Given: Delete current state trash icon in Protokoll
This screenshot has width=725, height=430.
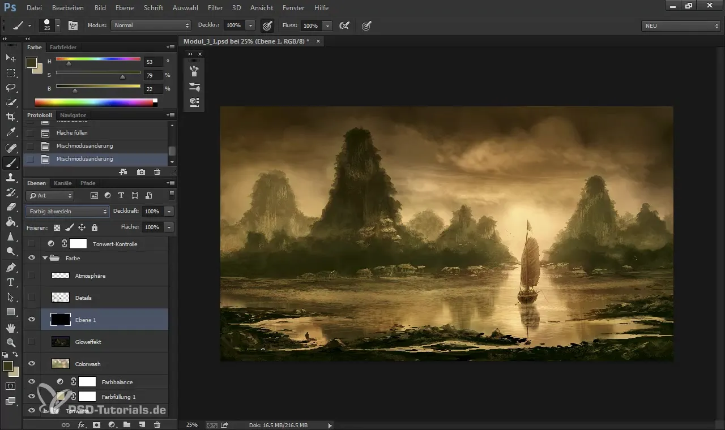Looking at the screenshot, I should (157, 172).
